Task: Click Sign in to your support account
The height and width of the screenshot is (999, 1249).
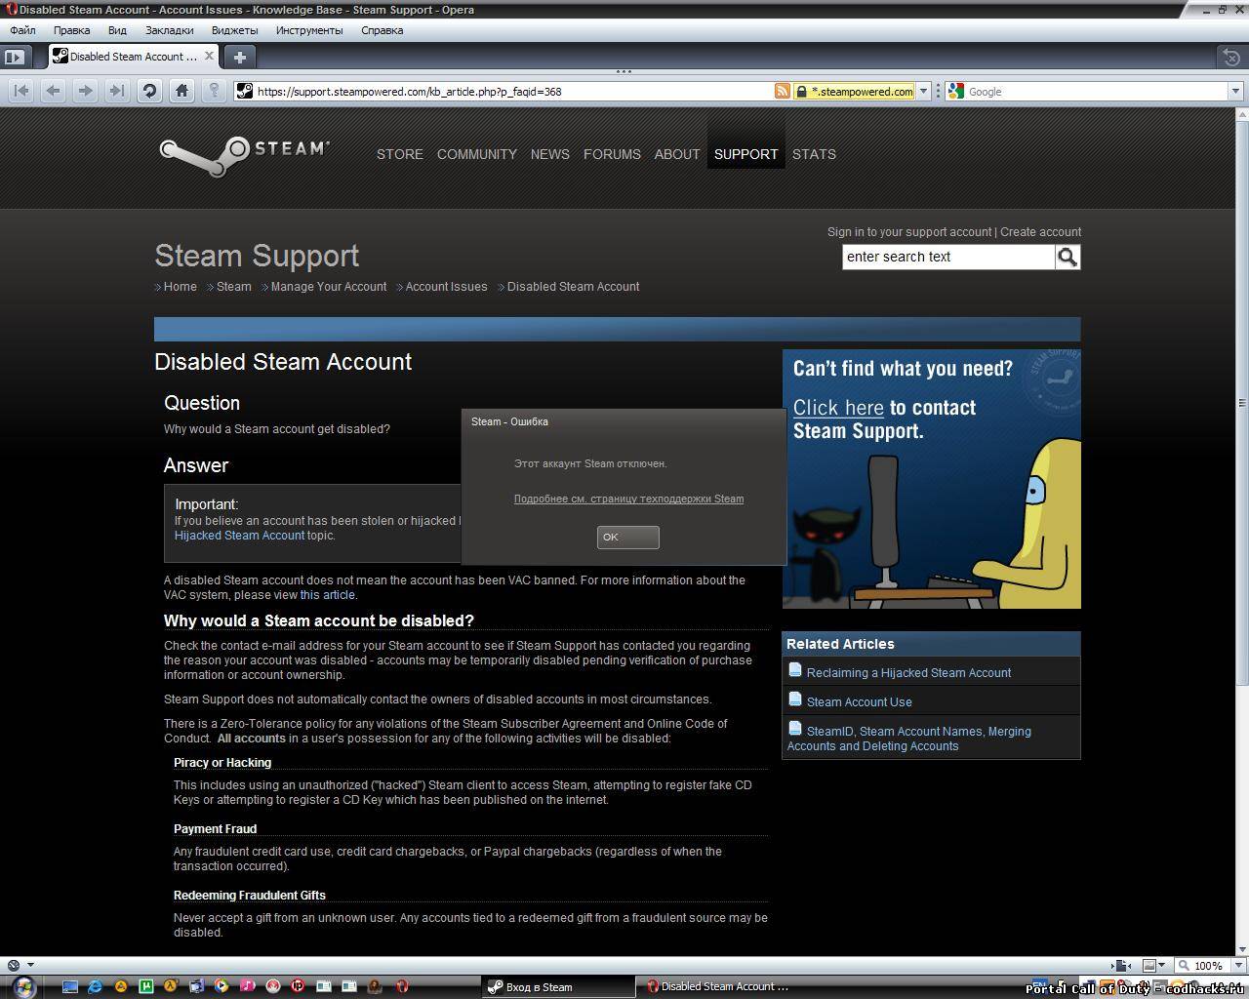Action: 909,232
